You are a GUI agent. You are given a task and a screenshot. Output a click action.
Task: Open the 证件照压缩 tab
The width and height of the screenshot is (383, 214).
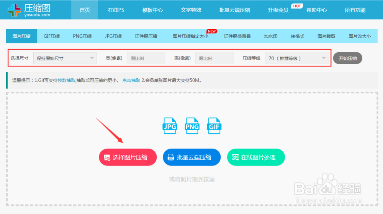[146, 36]
